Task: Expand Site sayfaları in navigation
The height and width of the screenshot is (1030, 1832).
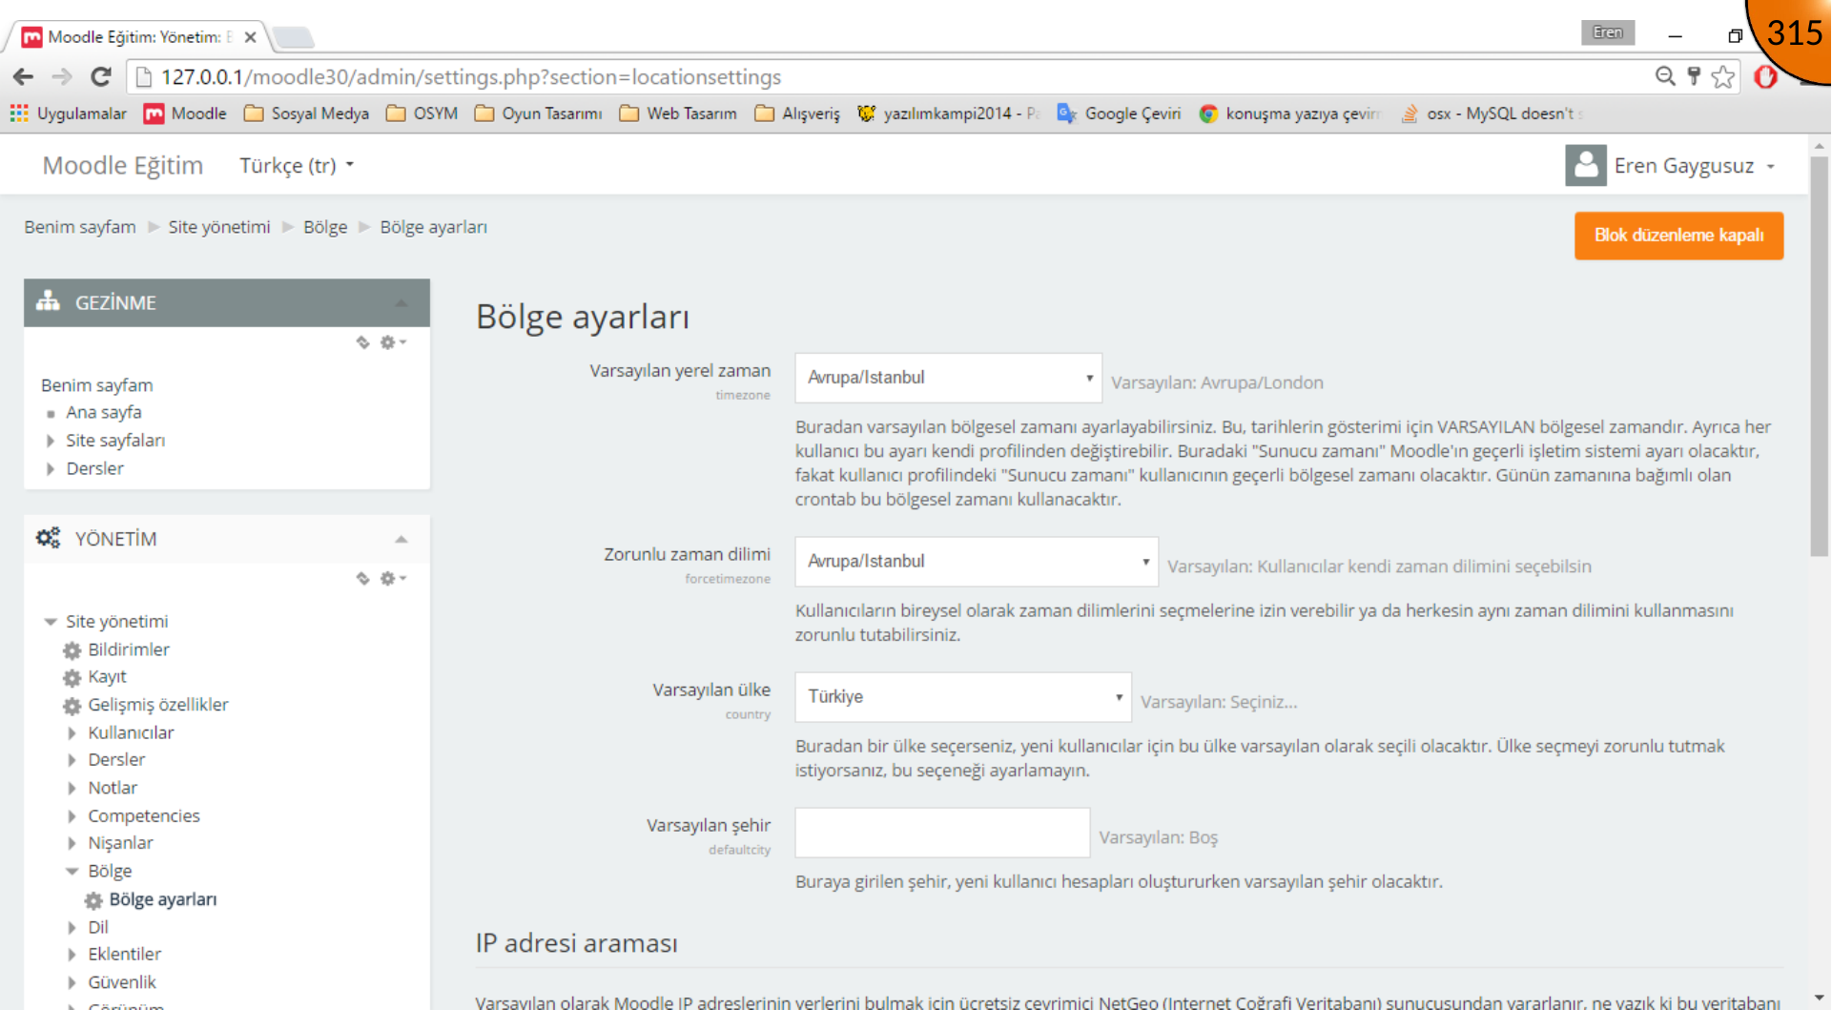Action: (x=51, y=441)
